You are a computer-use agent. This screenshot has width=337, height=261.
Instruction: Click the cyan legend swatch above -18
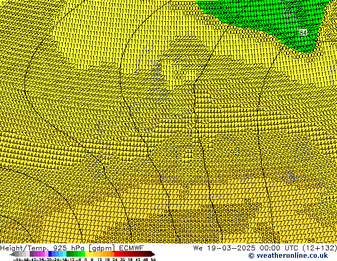[x=64, y=254]
